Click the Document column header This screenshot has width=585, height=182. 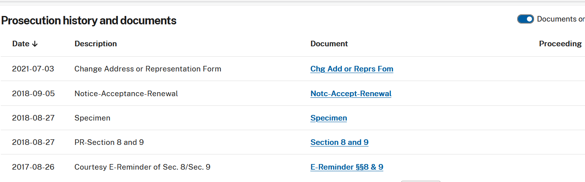coord(329,44)
